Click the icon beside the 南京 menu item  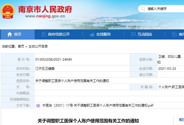click(174, 34)
